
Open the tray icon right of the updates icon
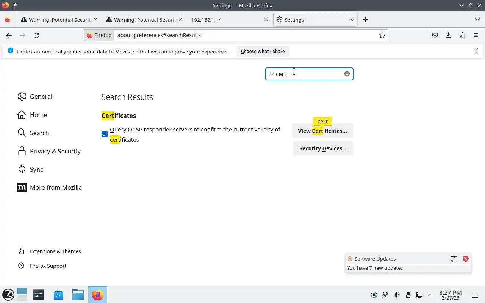pyautogui.click(x=385, y=295)
